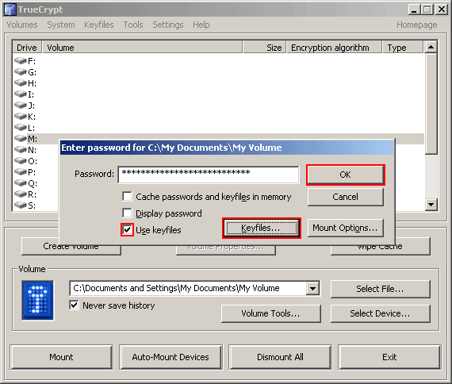
Task: Open the Keyfiles menu
Action: pyautogui.click(x=99, y=25)
